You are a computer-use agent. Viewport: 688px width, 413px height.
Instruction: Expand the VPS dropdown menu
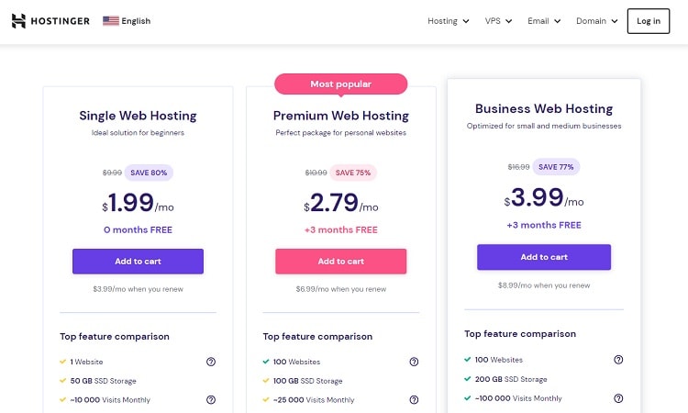[x=498, y=21]
